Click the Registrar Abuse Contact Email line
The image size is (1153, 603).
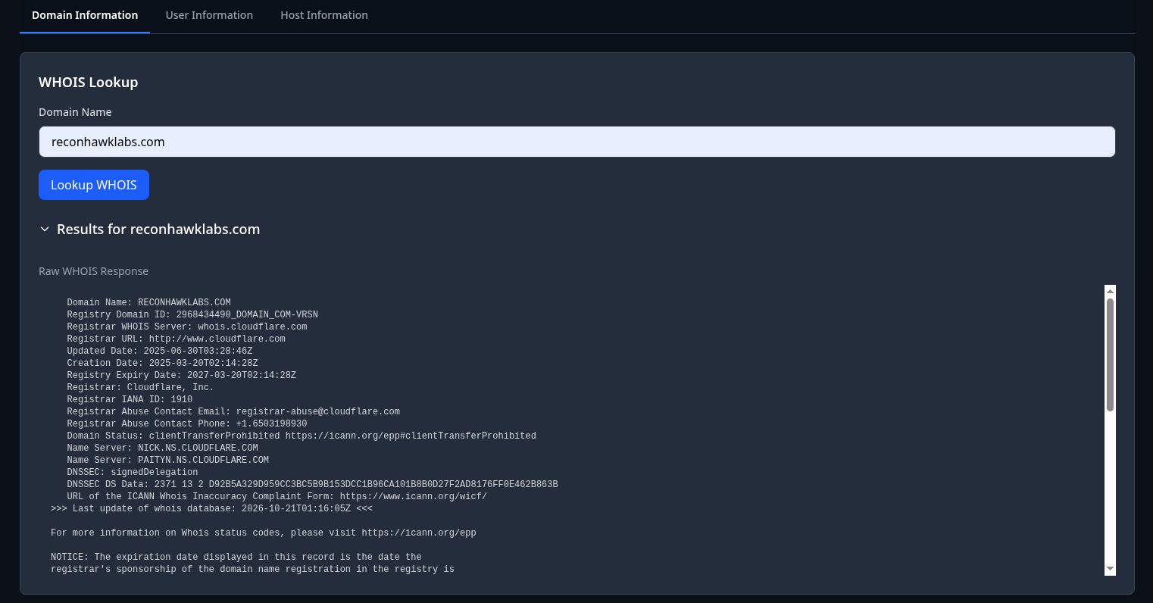click(x=233, y=411)
